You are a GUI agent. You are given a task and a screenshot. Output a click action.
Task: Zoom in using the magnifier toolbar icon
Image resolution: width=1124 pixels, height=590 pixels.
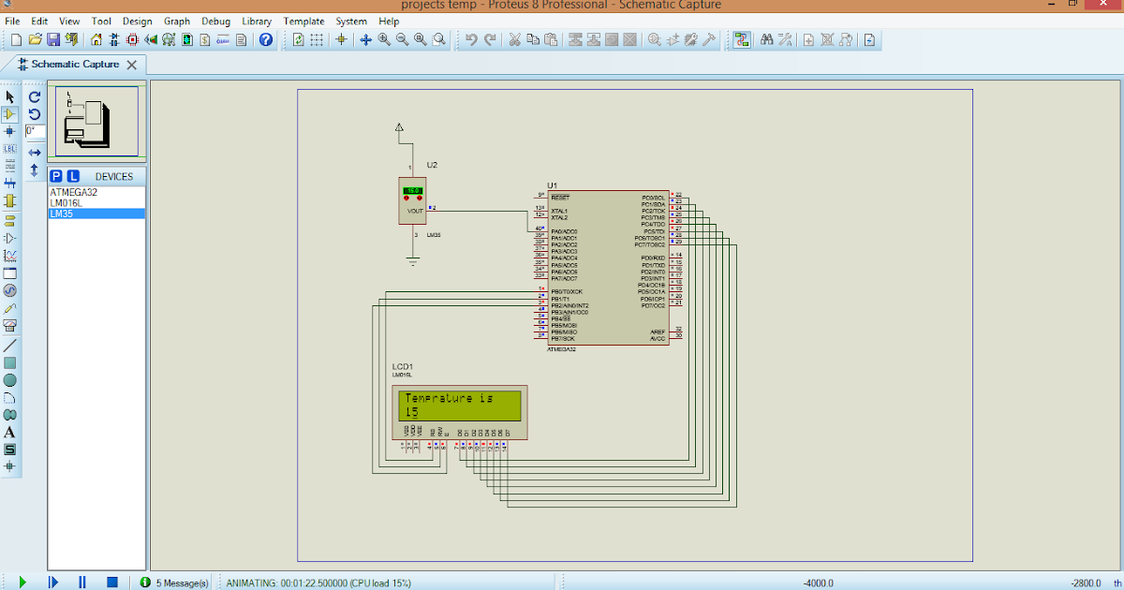(x=383, y=39)
